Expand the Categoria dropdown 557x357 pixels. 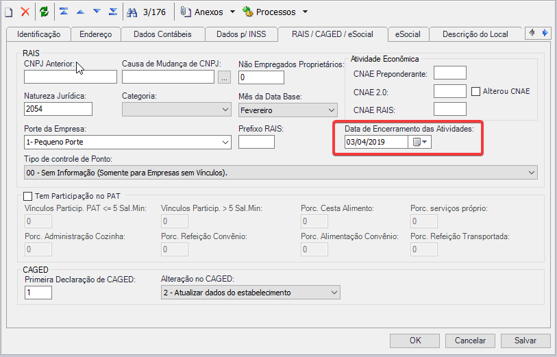pyautogui.click(x=225, y=110)
